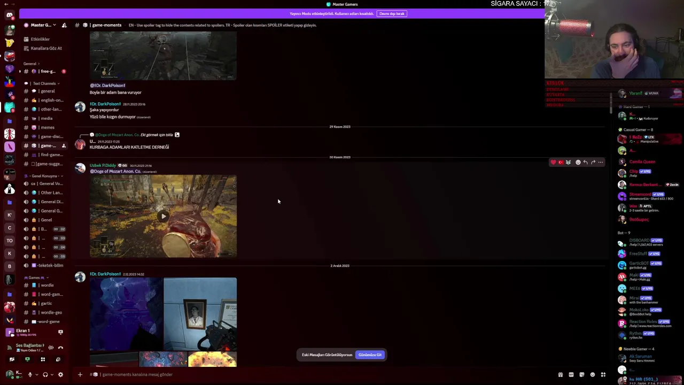Open the general text channel

44,91
